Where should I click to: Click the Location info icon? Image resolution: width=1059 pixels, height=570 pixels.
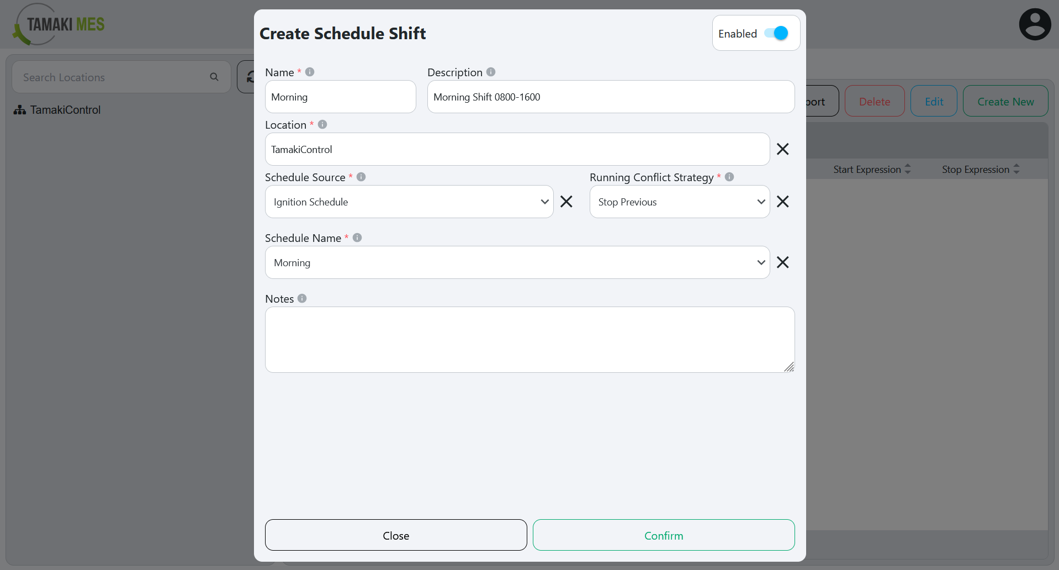click(x=322, y=124)
